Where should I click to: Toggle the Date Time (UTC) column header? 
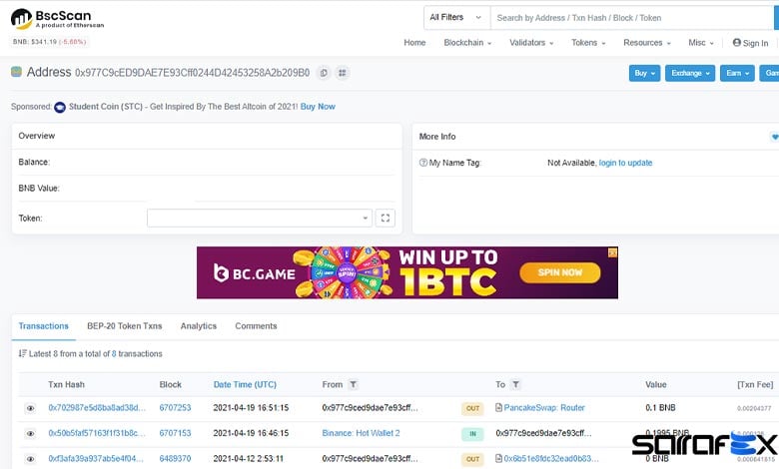245,384
